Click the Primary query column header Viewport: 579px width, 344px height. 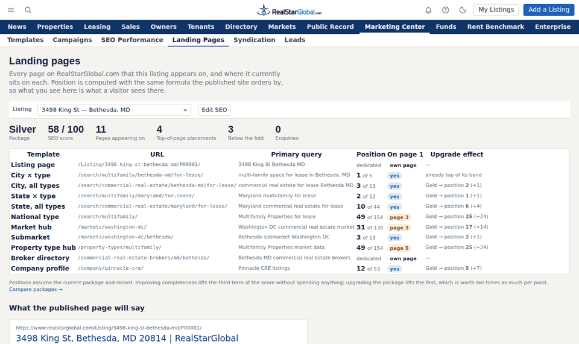(296, 154)
